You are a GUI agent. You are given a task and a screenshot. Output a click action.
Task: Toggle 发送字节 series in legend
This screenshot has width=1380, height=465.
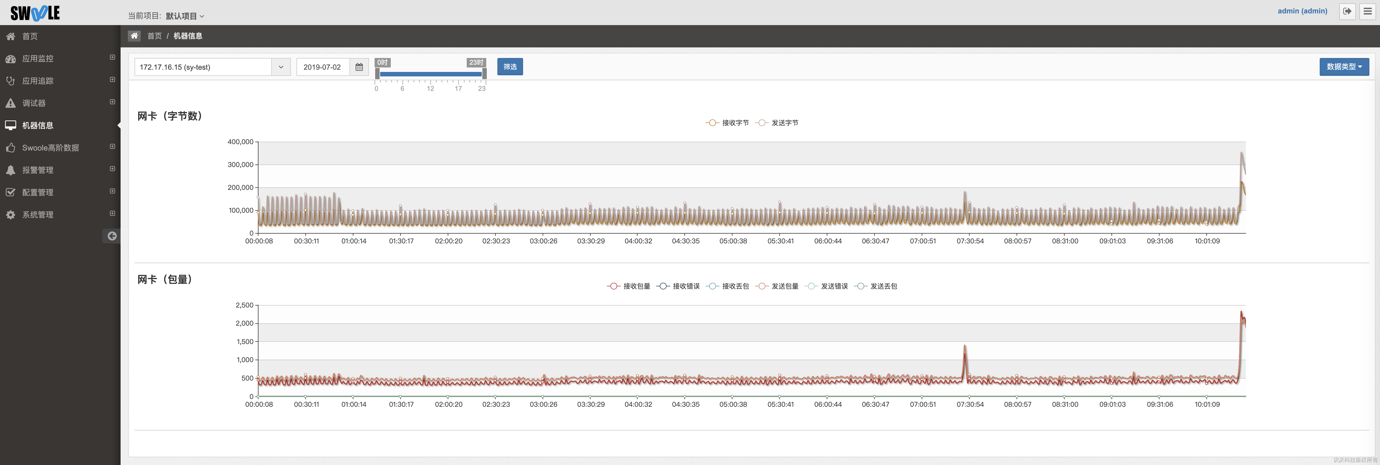[x=777, y=123]
